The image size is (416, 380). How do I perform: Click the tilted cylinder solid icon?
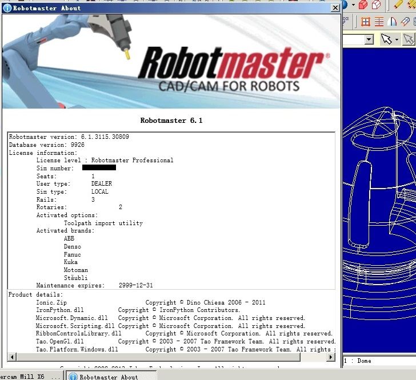coord(405,22)
